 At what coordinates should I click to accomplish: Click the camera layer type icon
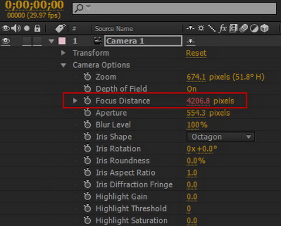point(98,41)
